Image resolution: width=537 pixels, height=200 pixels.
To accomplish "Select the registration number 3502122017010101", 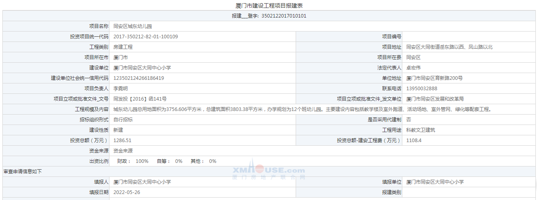I will (x=284, y=16).
